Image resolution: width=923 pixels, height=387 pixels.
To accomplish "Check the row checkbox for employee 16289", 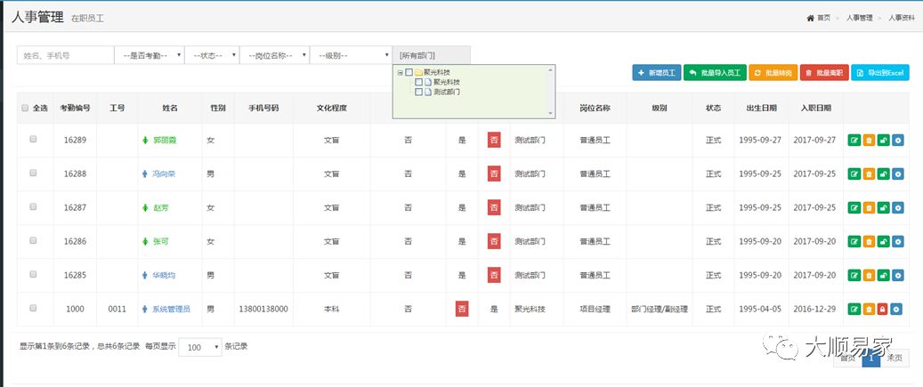I will pyautogui.click(x=33, y=140).
